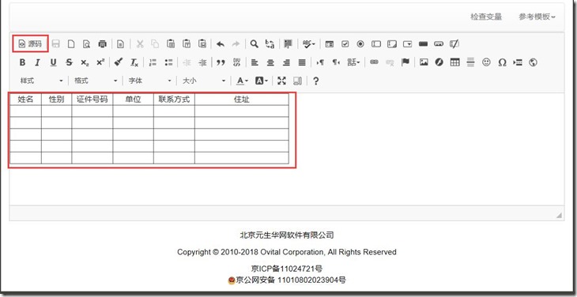Set left-to-right text direction

(x=320, y=62)
